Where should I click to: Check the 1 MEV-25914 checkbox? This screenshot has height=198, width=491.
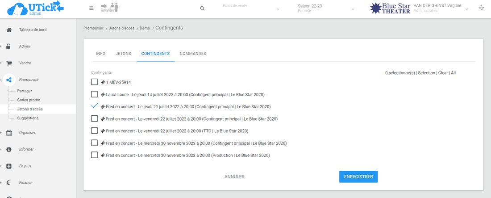pyautogui.click(x=94, y=82)
